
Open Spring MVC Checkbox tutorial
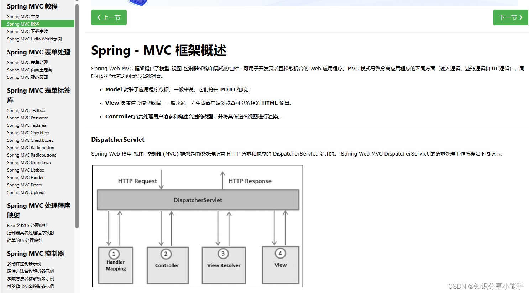(x=28, y=133)
